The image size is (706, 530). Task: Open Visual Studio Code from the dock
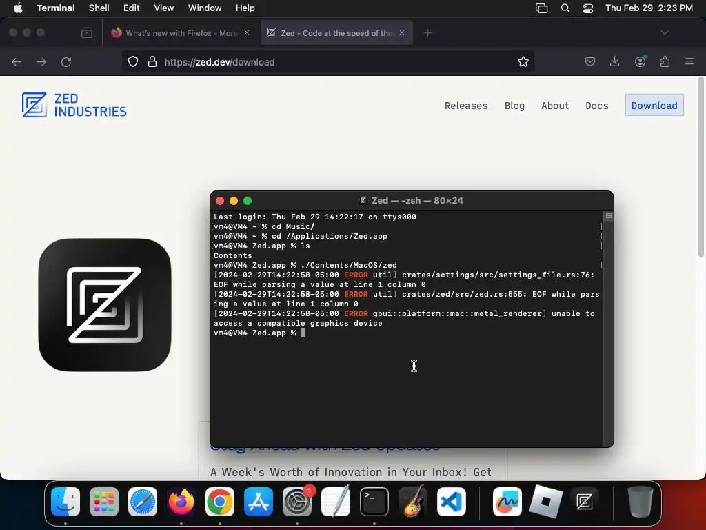coord(452,502)
